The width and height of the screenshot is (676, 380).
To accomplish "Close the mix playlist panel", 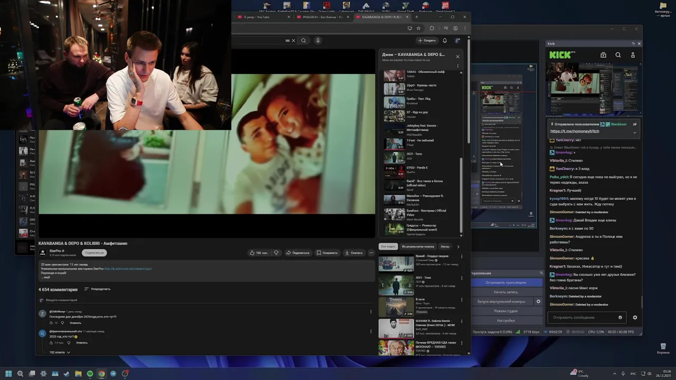I will [x=458, y=56].
